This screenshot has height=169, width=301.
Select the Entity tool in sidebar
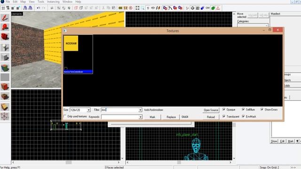pyautogui.click(x=5, y=47)
